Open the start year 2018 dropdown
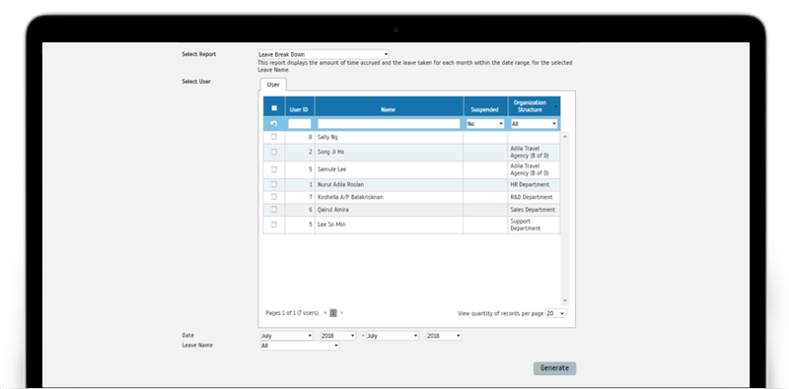 (x=338, y=336)
